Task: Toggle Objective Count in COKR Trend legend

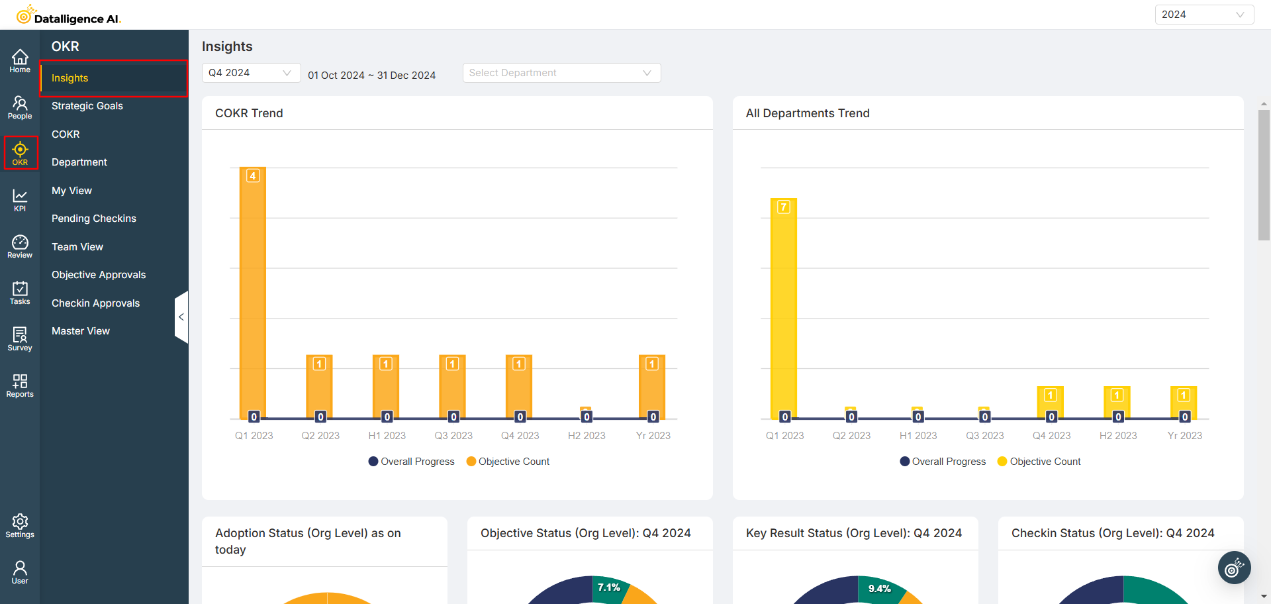Action: (508, 461)
